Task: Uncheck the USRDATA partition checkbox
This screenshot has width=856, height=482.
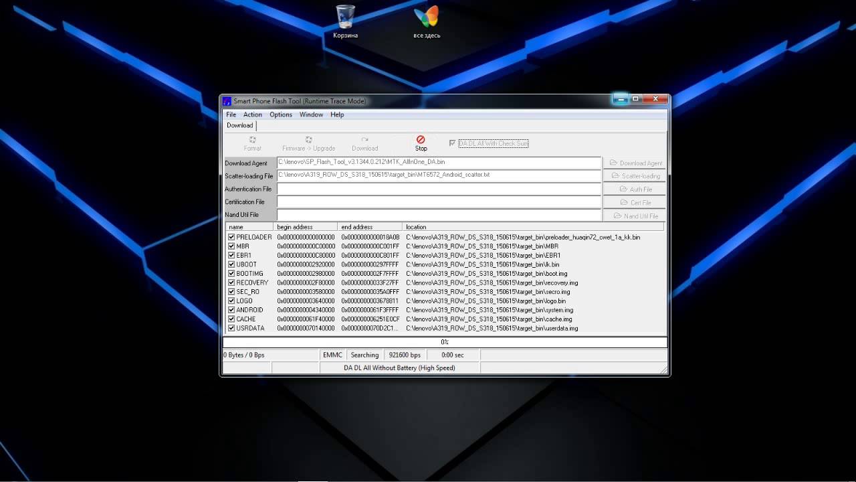Action: click(x=231, y=328)
